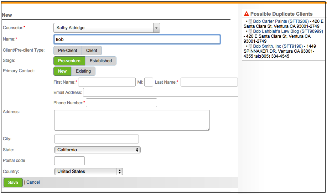The height and width of the screenshot is (194, 327).
Task: Open the Country dropdown showing United States
Action: 88,172
